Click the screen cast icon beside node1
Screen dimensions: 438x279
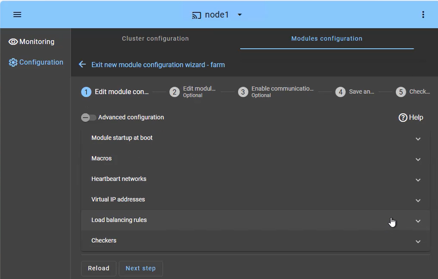click(196, 14)
